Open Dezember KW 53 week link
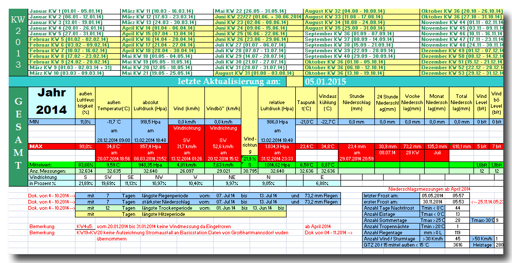Screen dimensions: 512x263 point(462,73)
